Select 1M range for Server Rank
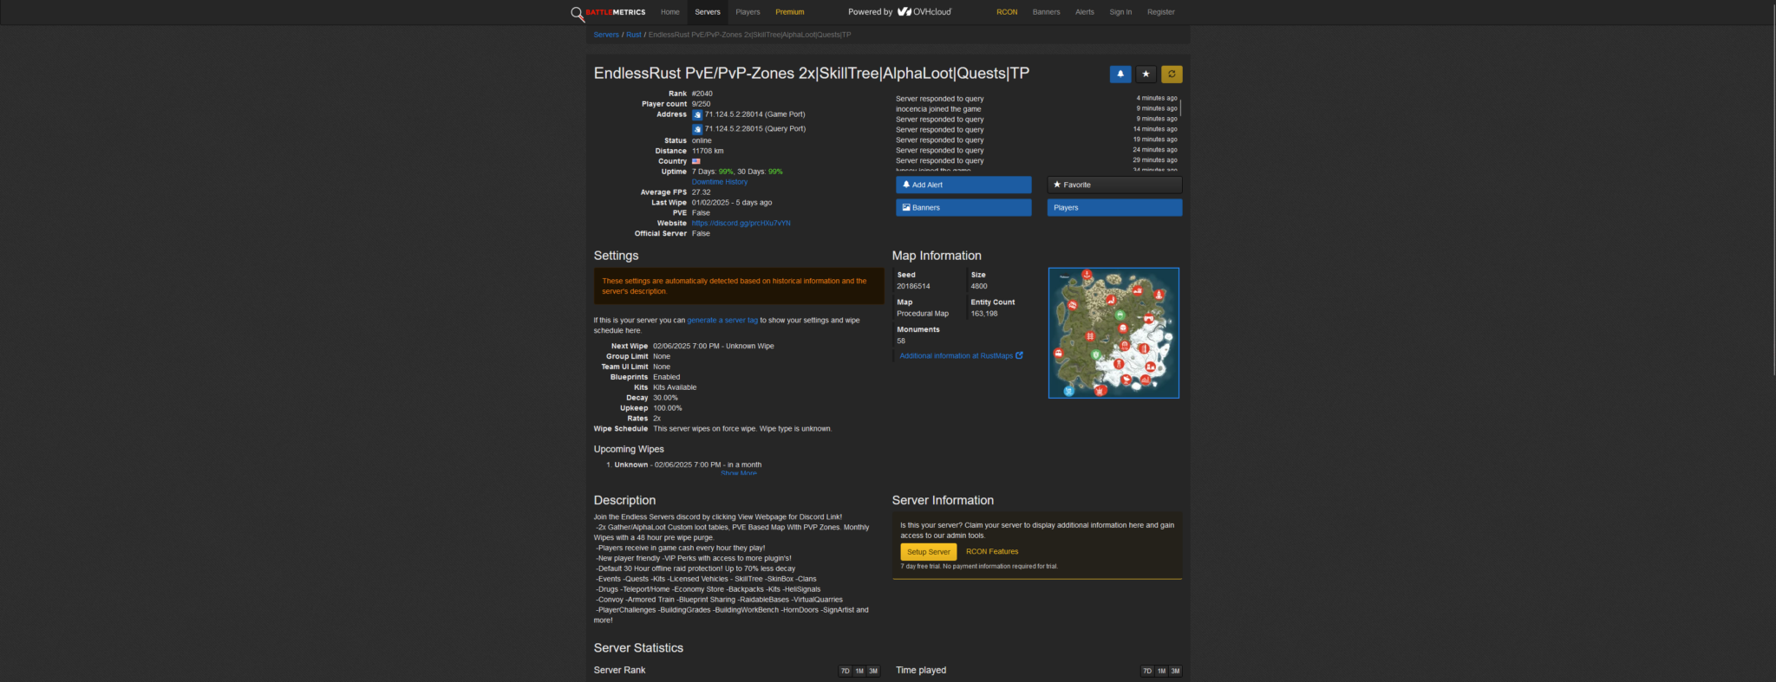Image resolution: width=1776 pixels, height=682 pixels. click(x=859, y=672)
